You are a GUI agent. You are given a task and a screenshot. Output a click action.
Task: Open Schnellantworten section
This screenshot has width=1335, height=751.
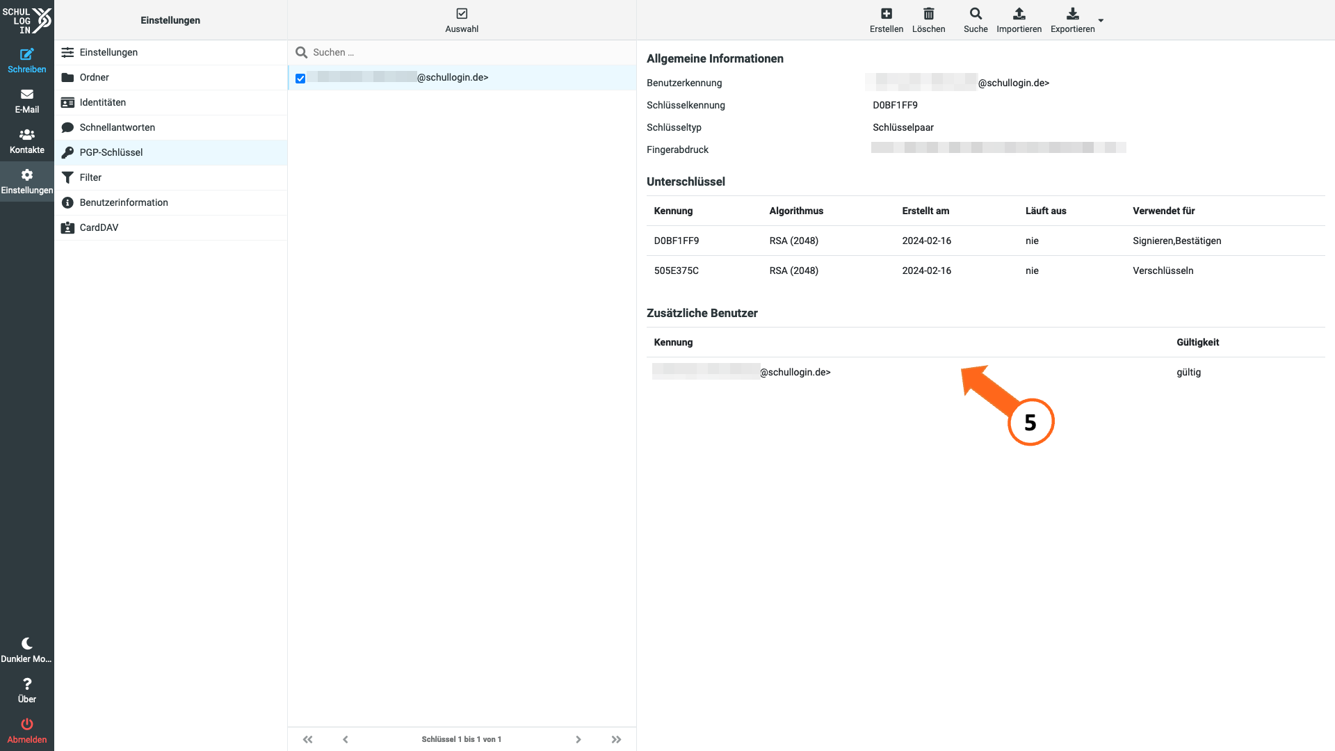coord(171,127)
